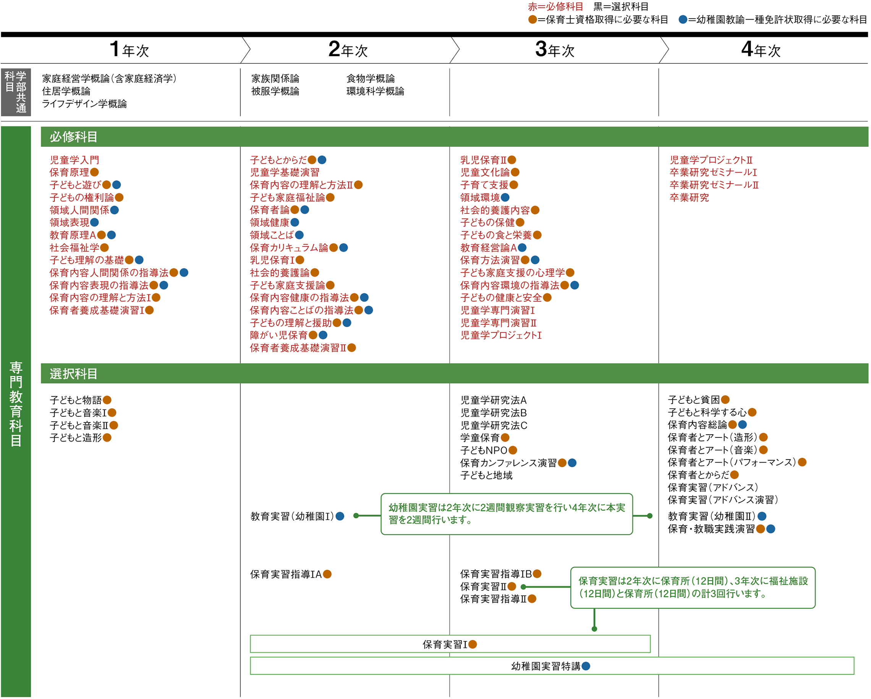Viewport: 871px width, 699px height.
Task: Click the blue dot beside 幼稚園実習特講
Action: tap(586, 666)
